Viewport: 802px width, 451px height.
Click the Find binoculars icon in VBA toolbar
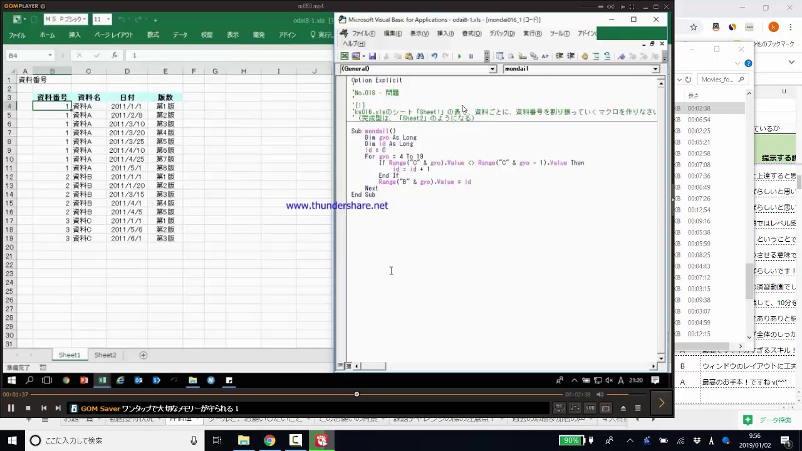pos(420,56)
